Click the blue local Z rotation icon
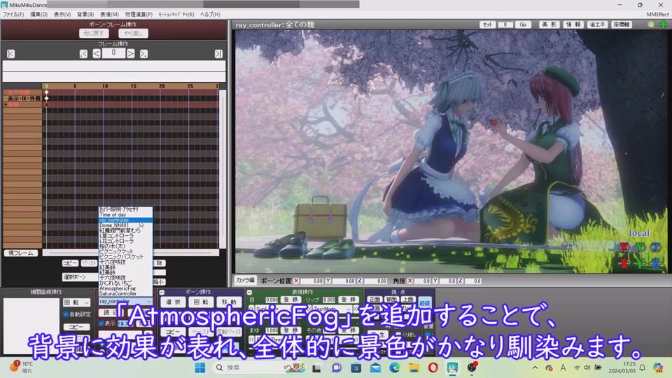Image resolution: width=672 pixels, height=378 pixels. click(656, 247)
